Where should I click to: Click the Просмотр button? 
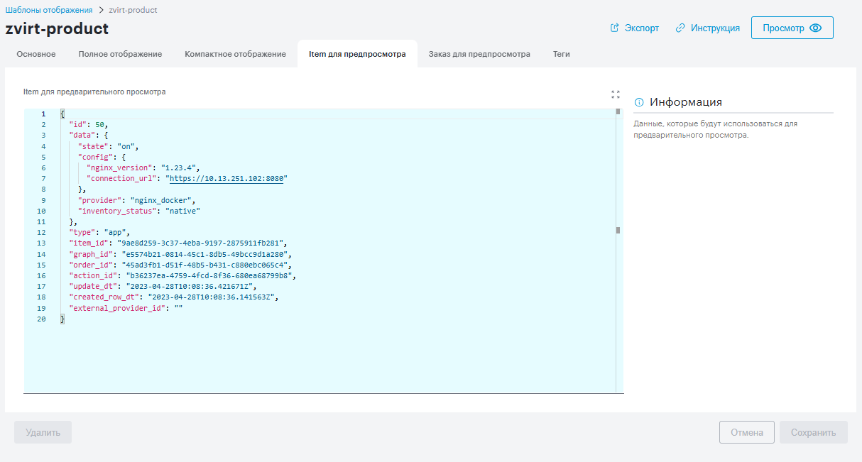tap(792, 28)
